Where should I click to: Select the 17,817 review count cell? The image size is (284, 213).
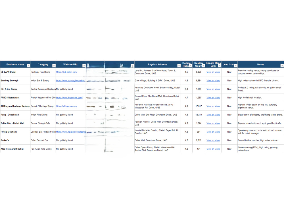pos(199,106)
